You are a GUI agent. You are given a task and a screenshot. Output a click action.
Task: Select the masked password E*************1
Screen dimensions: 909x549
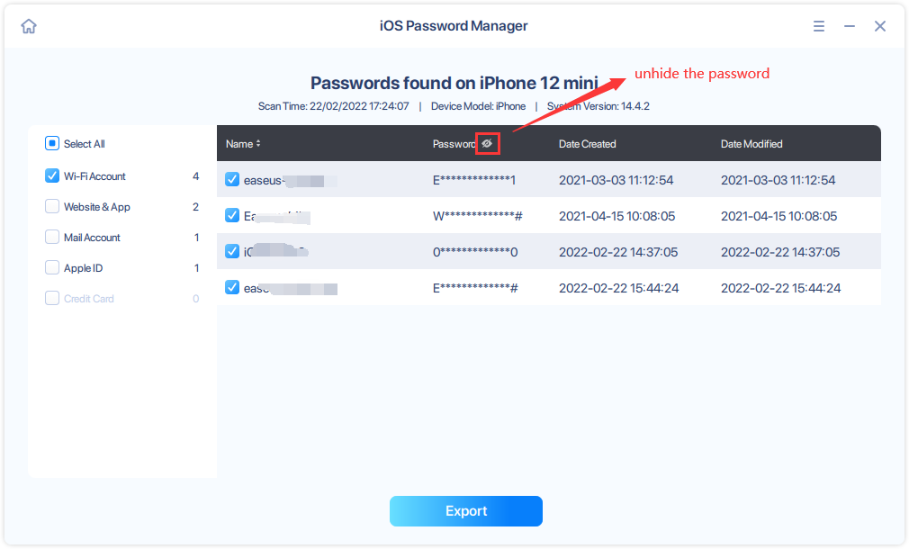click(x=474, y=180)
